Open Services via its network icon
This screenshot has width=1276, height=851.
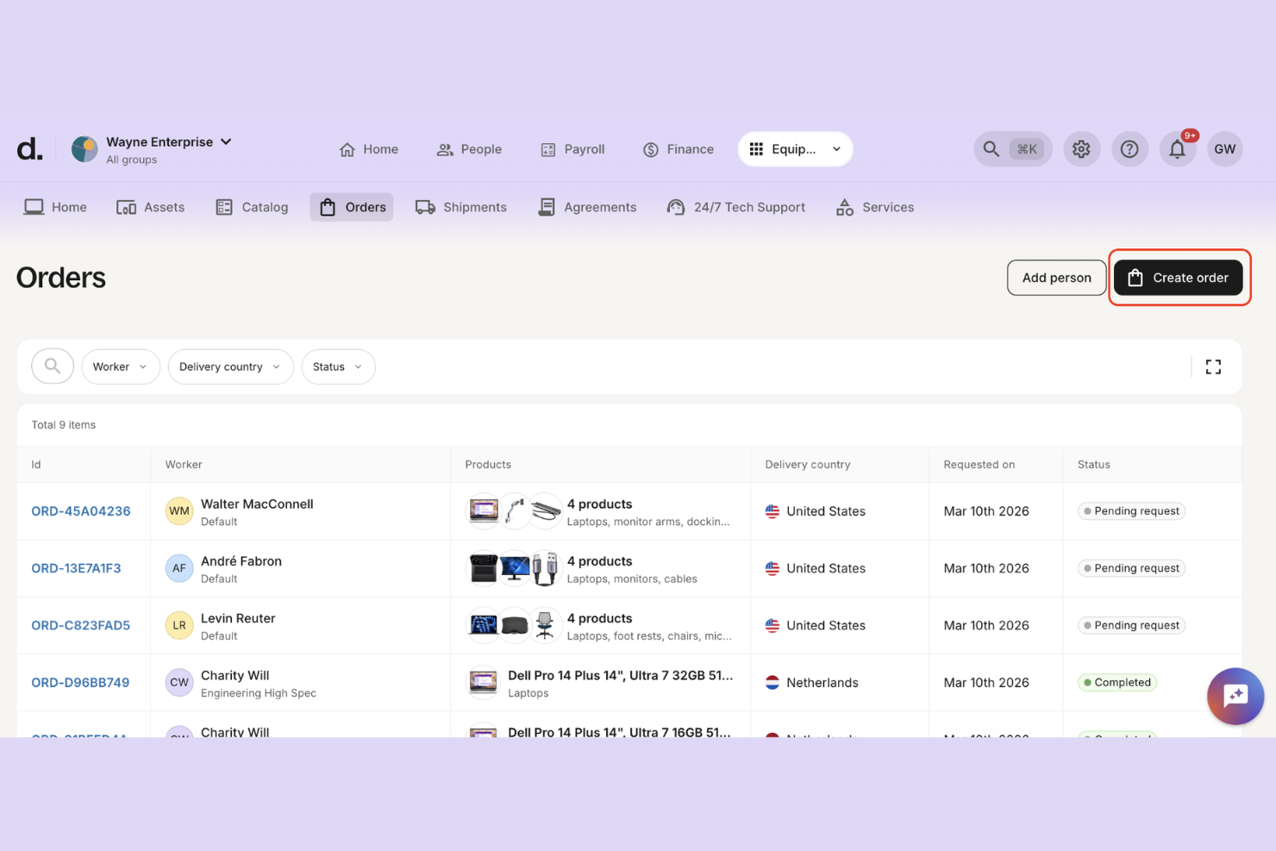click(845, 207)
